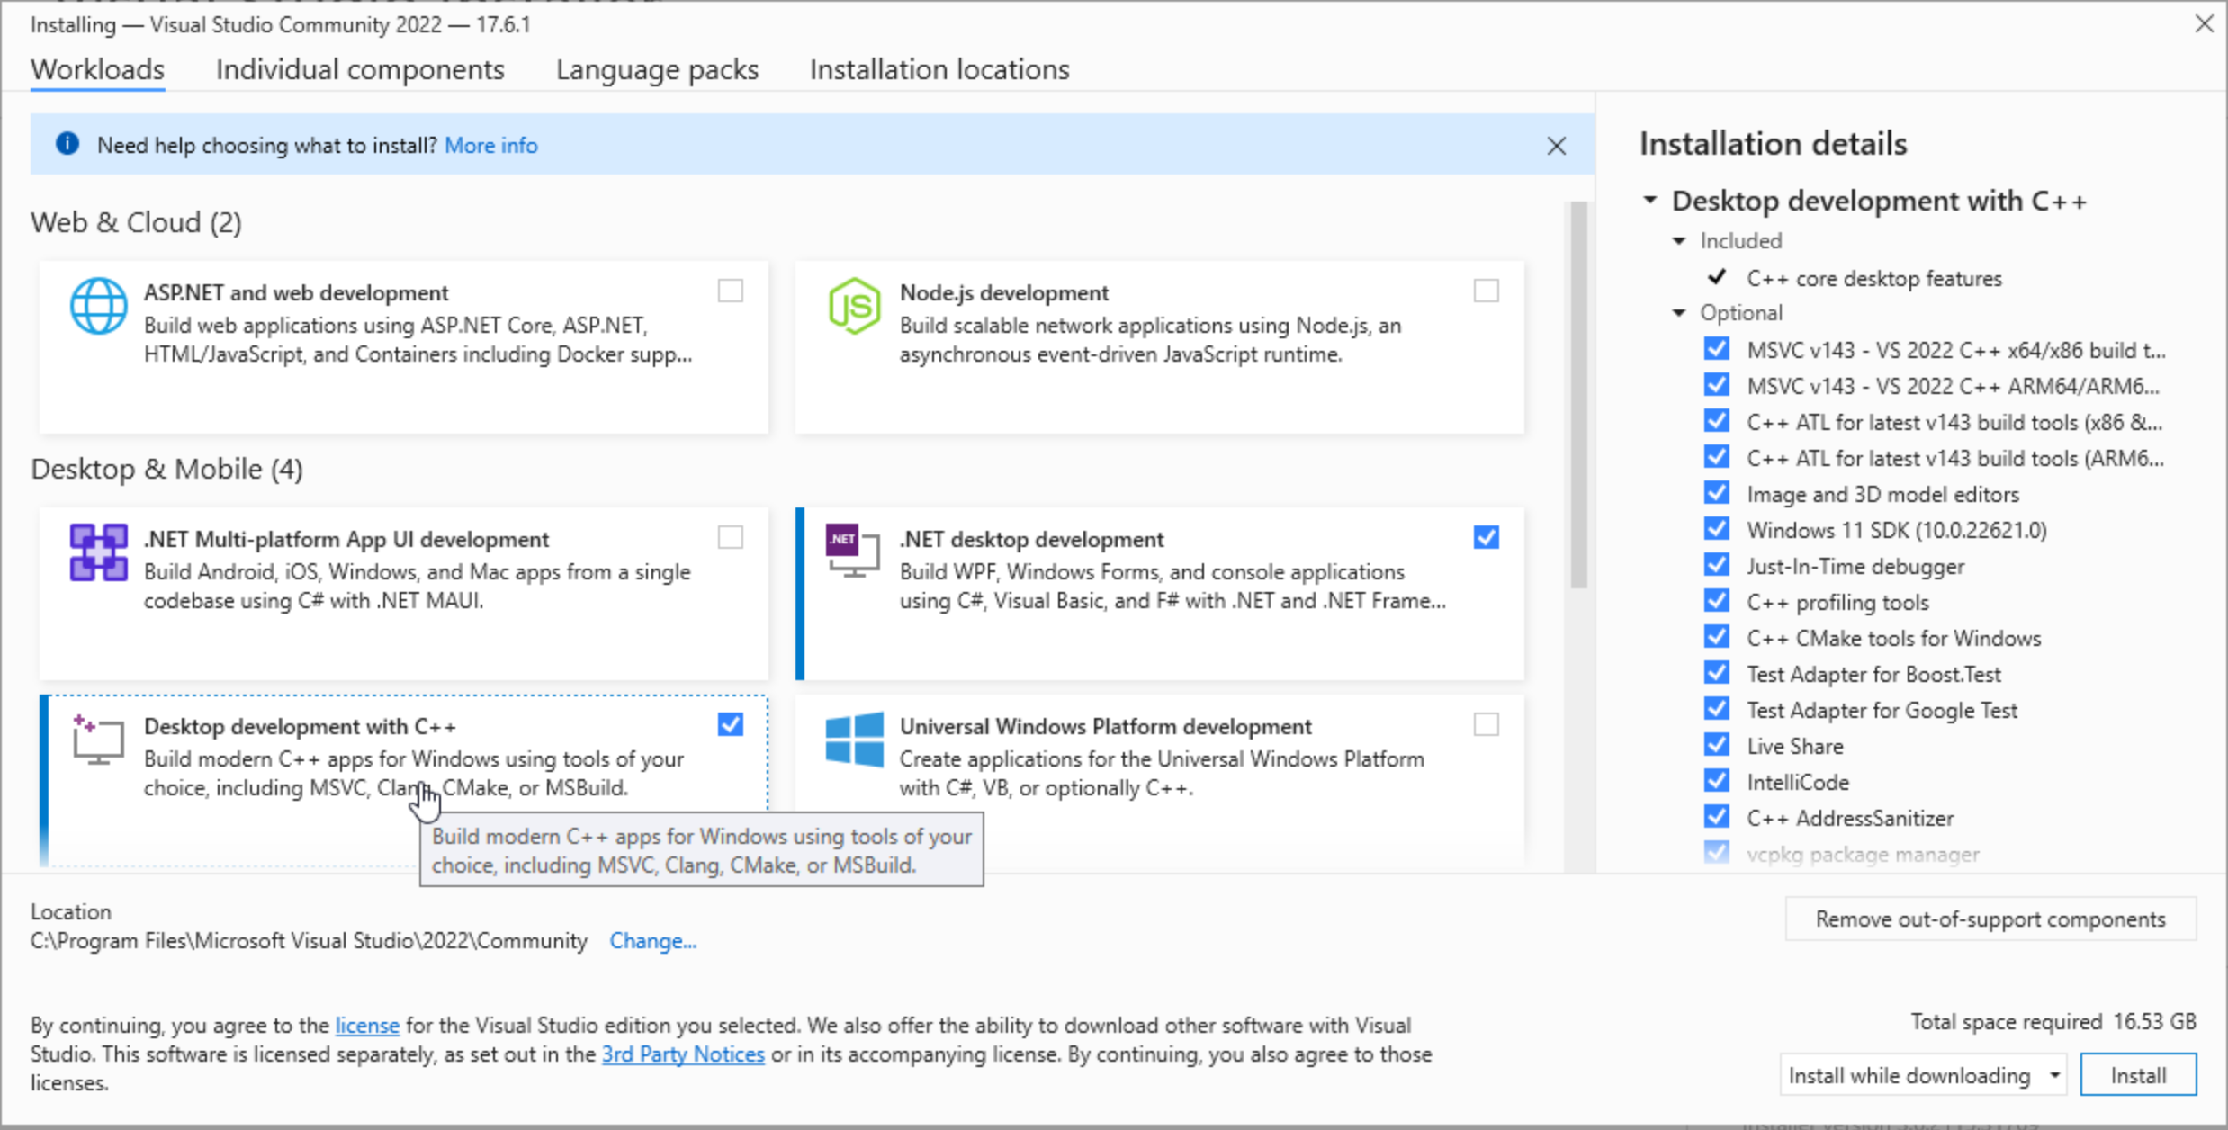Image resolution: width=2228 pixels, height=1130 pixels.
Task: Uncheck Windows 11 SDK (10.0.22621.0)
Action: pos(1717,529)
